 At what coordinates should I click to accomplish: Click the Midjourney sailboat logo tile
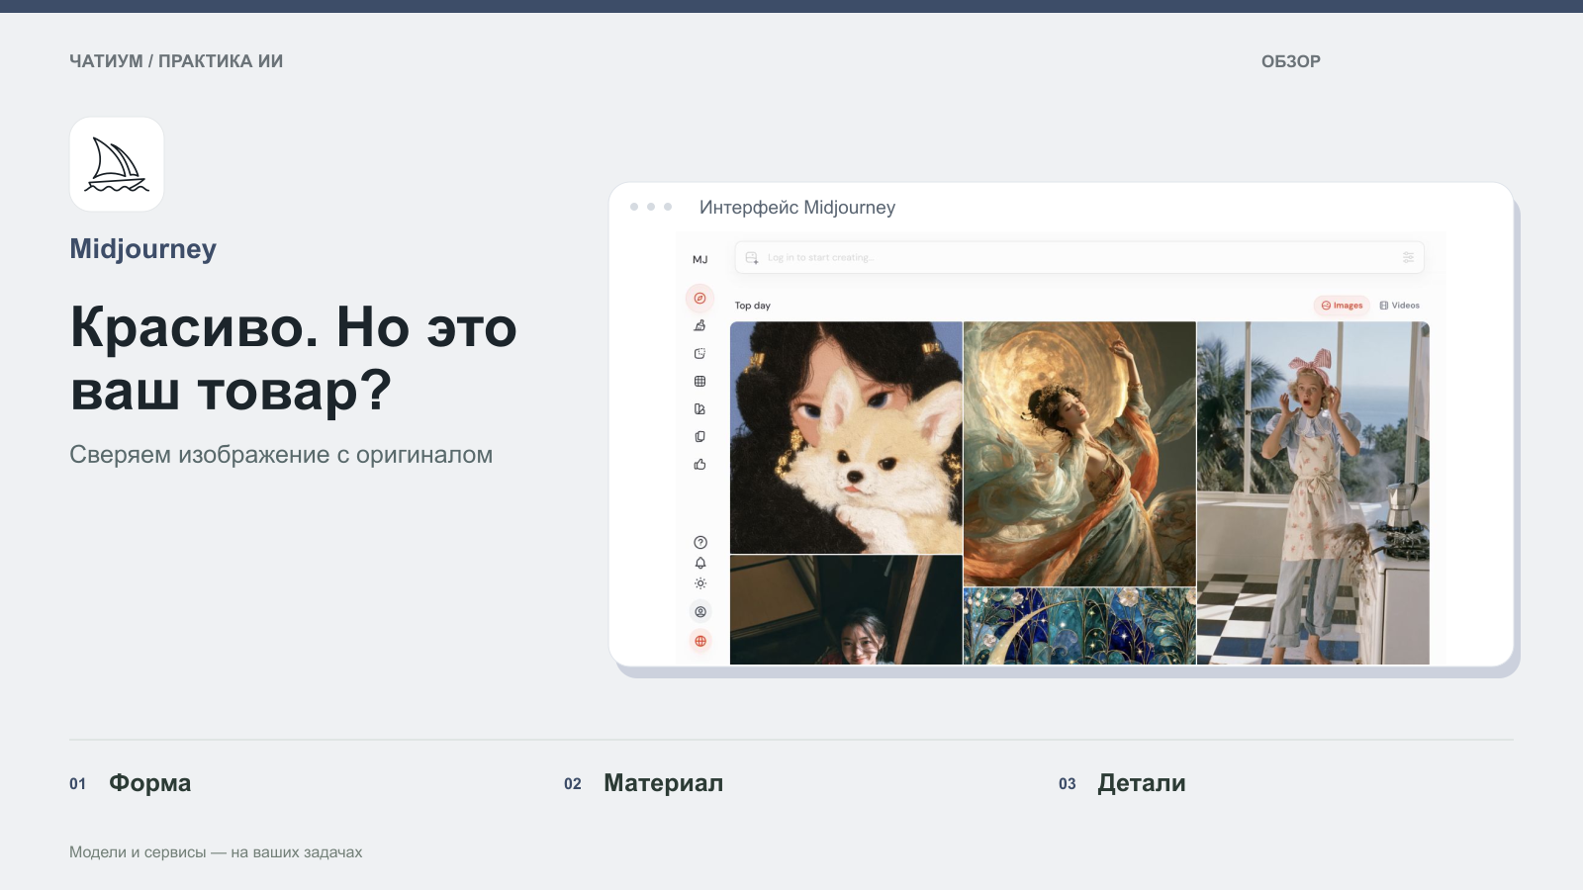(117, 164)
